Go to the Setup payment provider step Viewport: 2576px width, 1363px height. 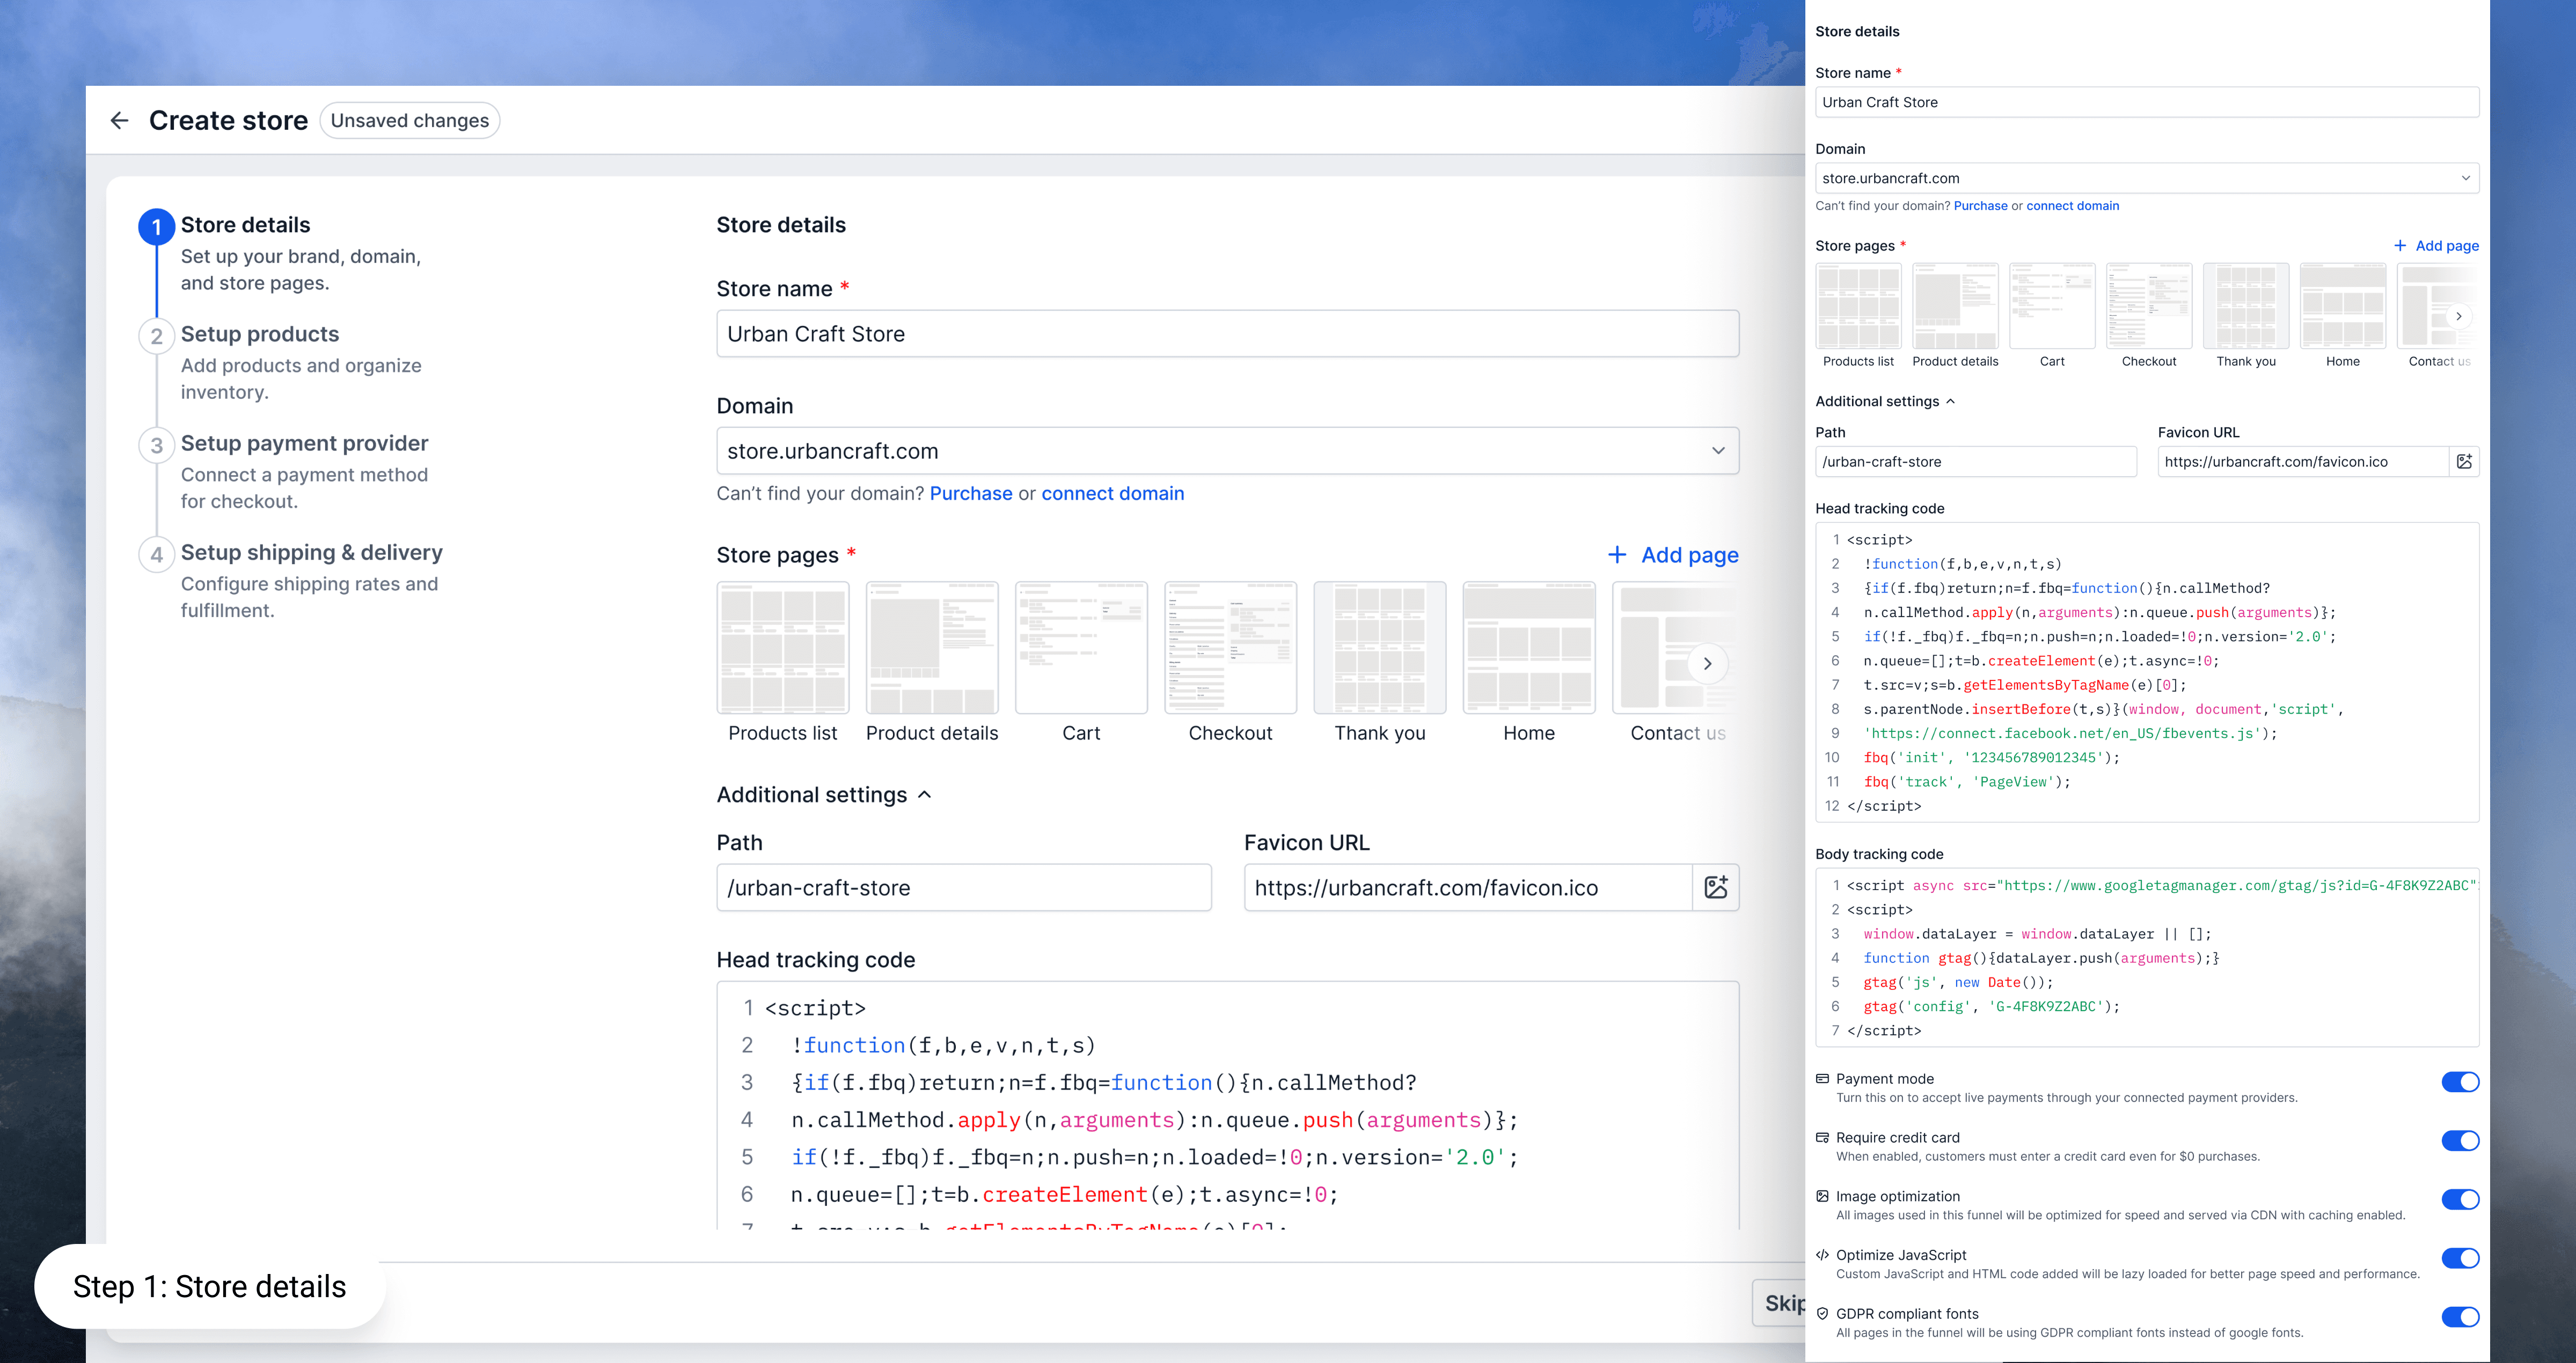point(304,443)
